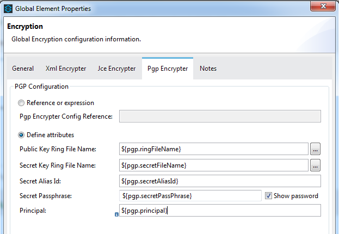
Task: Switch to the General tab
Action: [23, 69]
